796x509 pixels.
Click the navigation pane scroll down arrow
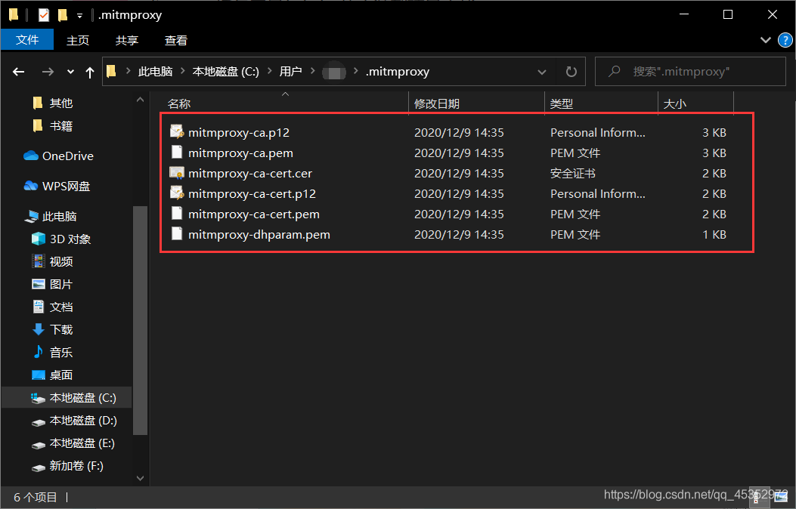(140, 478)
